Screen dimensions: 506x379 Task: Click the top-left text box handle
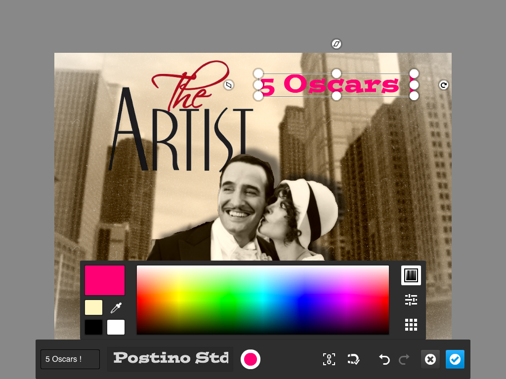tap(258, 74)
